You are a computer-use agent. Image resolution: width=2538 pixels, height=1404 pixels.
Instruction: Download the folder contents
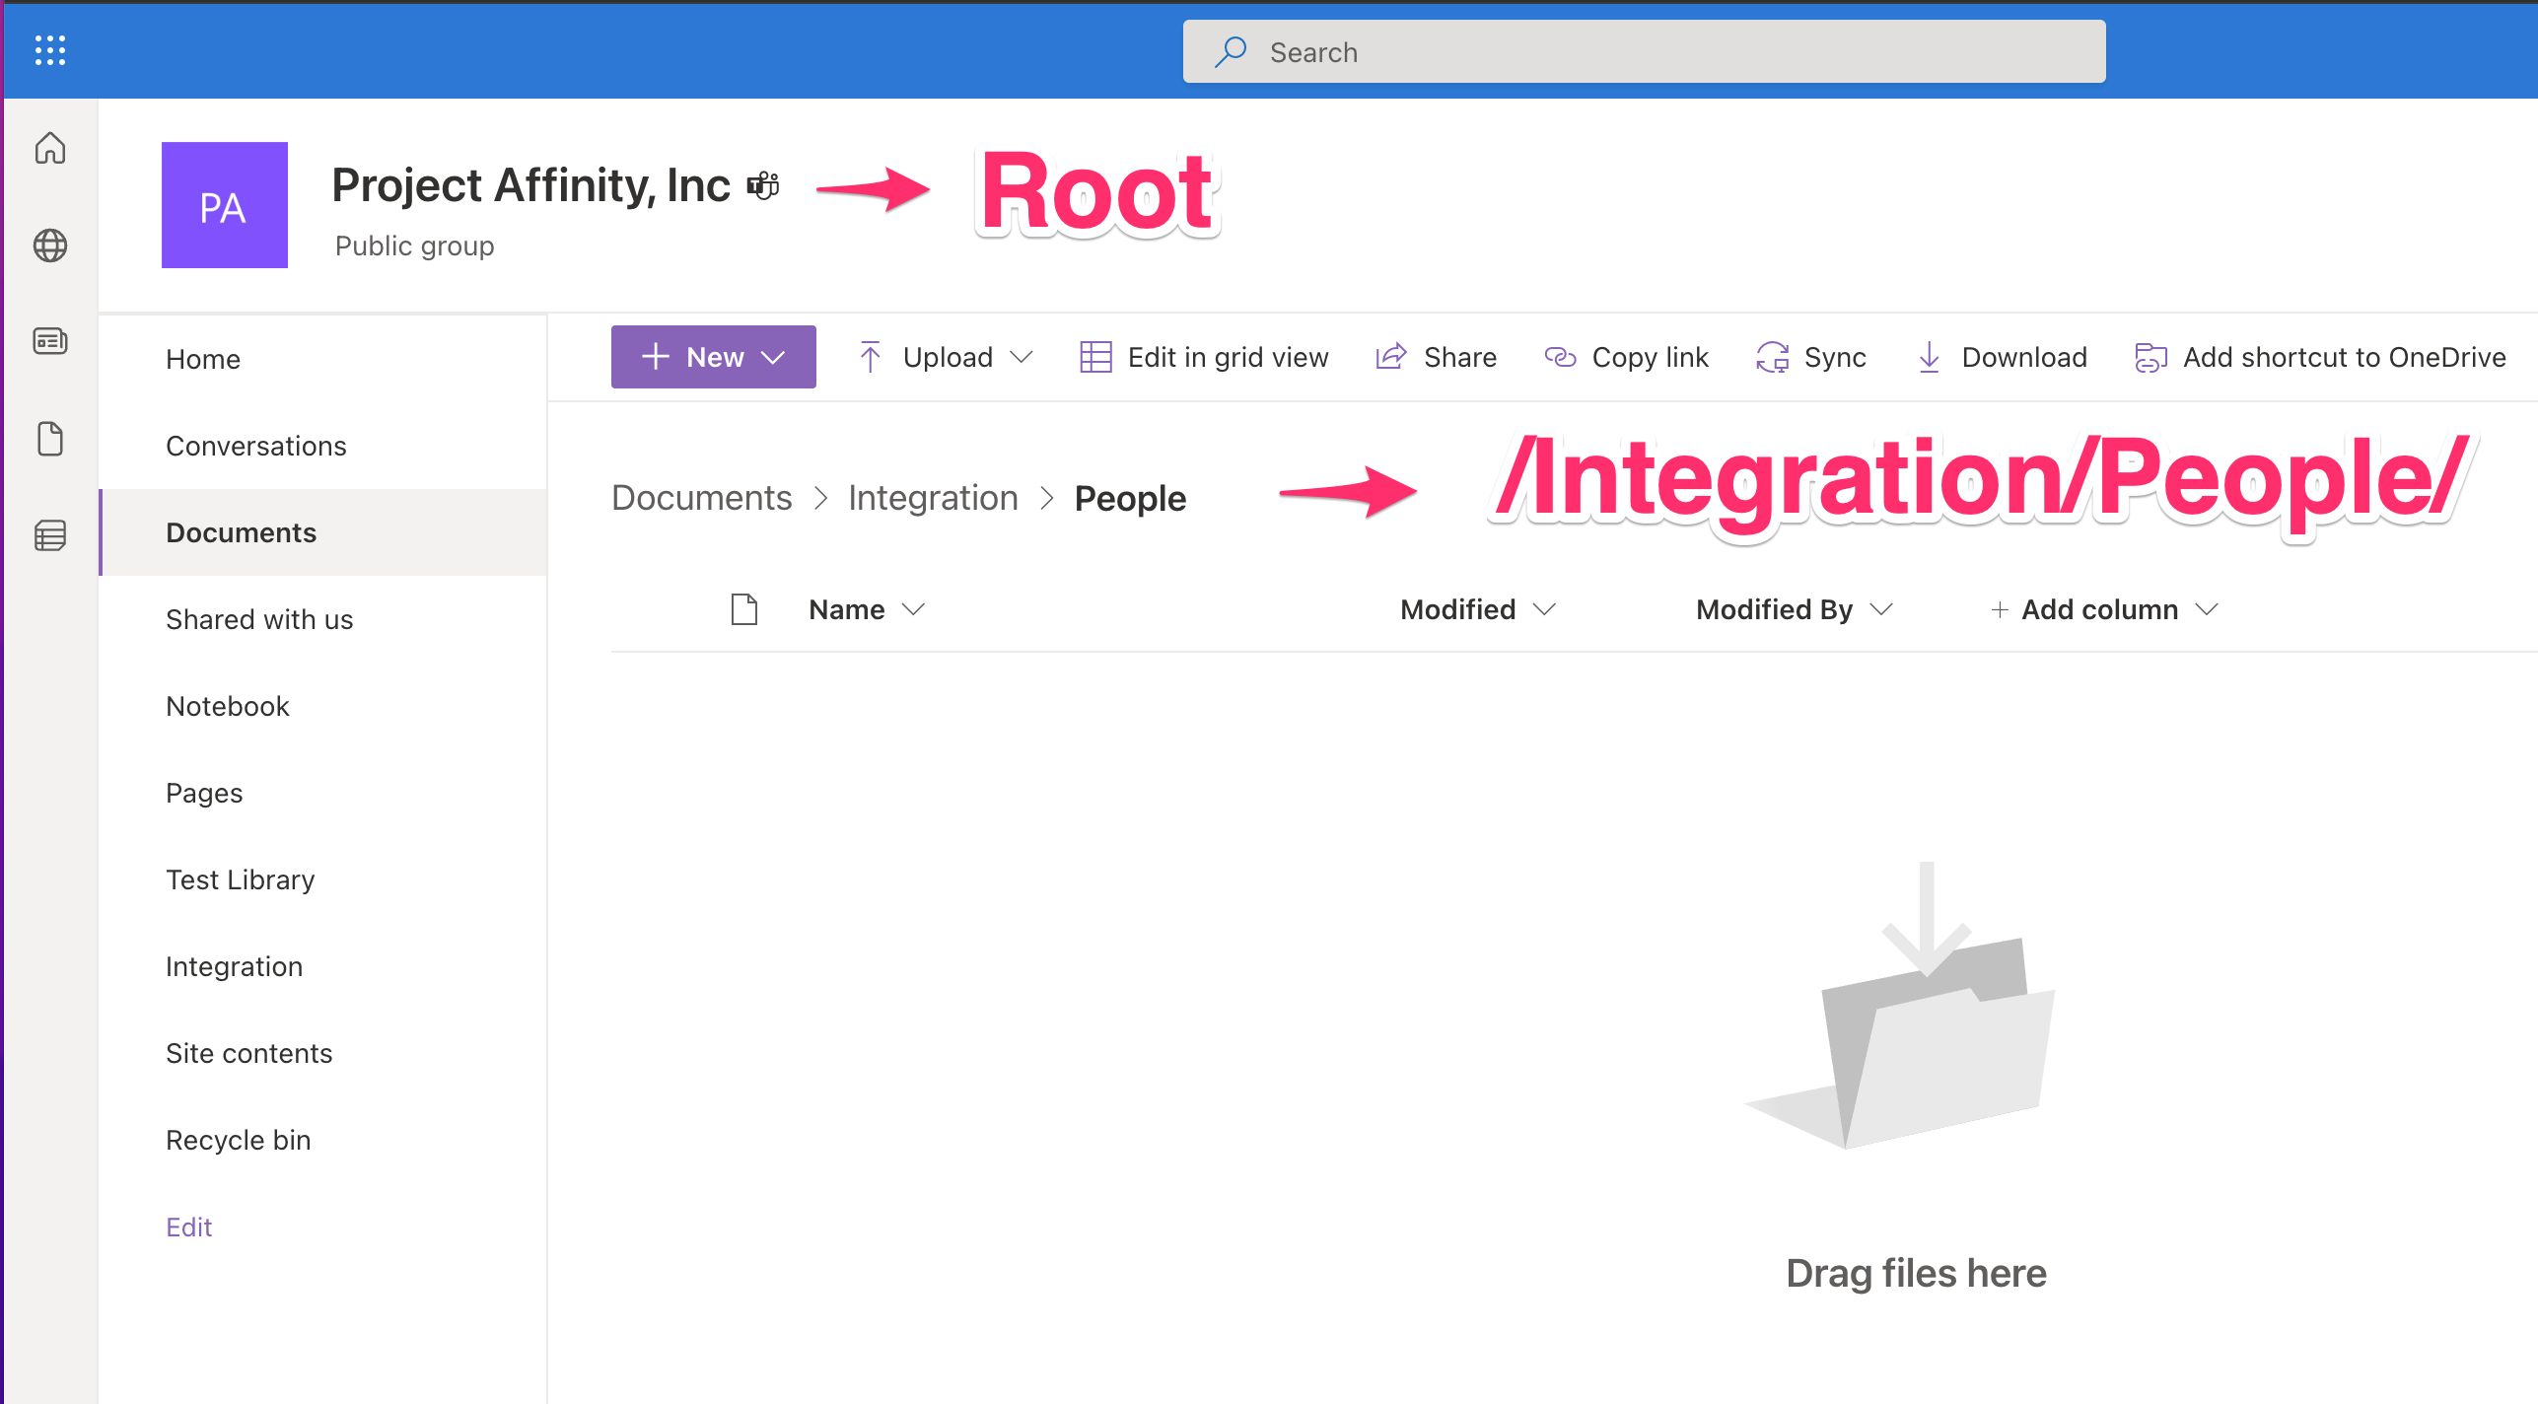point(2001,357)
